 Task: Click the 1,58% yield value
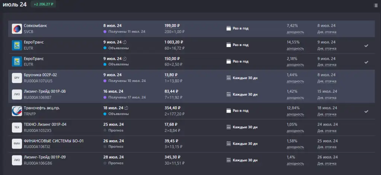(x=292, y=141)
